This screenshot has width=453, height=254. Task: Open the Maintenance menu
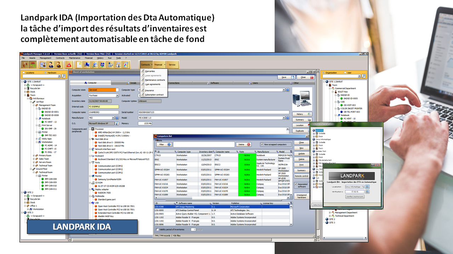tap(75, 58)
